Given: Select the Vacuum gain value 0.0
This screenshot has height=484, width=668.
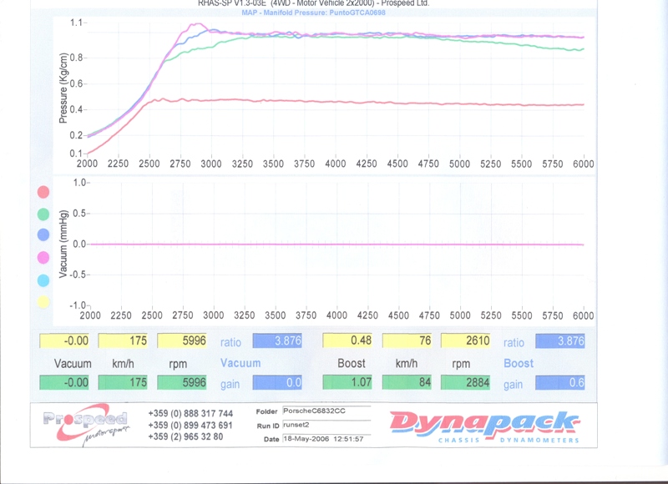Looking at the screenshot, I should coord(277,383).
